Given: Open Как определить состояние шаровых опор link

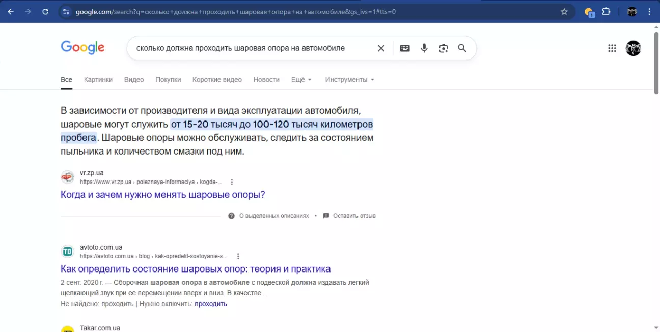Looking at the screenshot, I should click(196, 269).
